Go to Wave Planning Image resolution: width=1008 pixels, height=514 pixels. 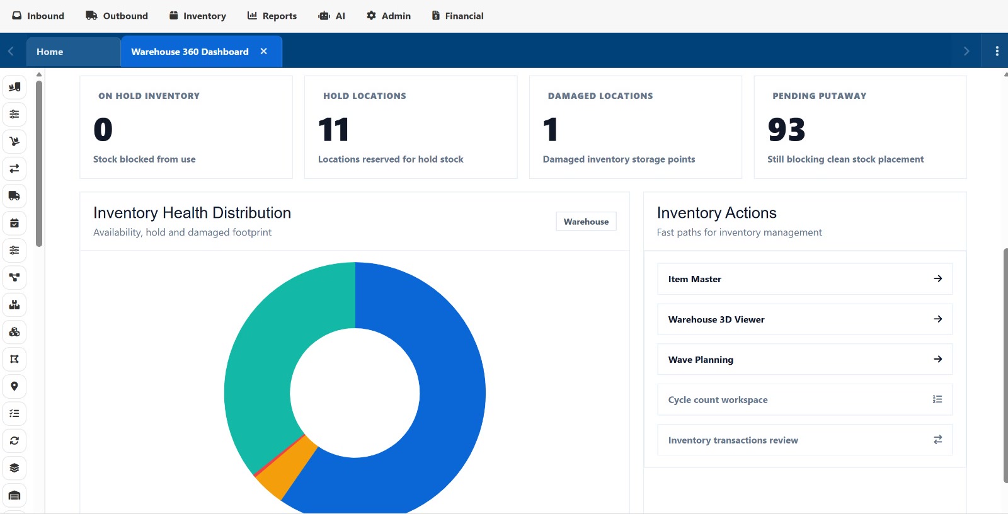[x=805, y=360]
